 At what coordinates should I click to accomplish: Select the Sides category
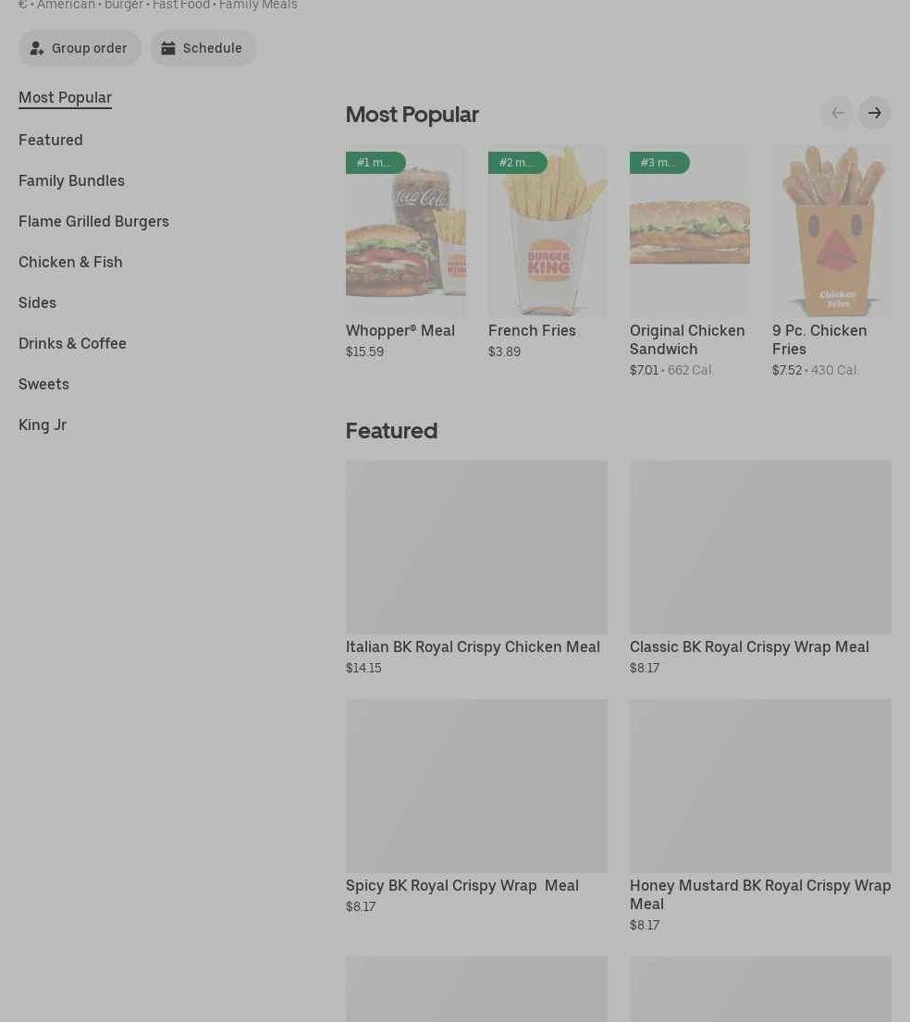pos(37,303)
